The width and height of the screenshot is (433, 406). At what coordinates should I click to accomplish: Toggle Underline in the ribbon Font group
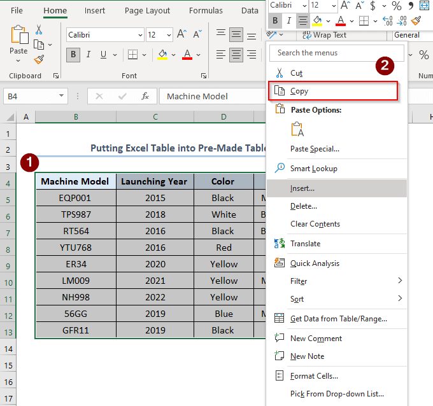(x=104, y=55)
